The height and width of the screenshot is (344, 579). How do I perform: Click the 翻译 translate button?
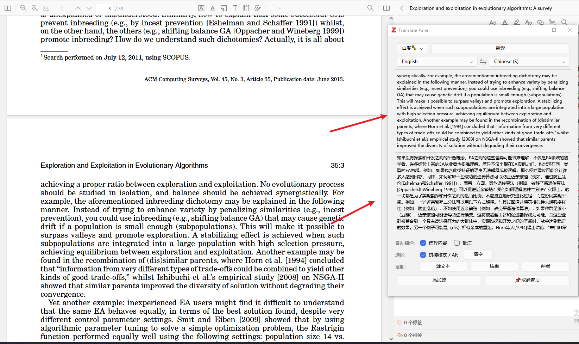500,48
